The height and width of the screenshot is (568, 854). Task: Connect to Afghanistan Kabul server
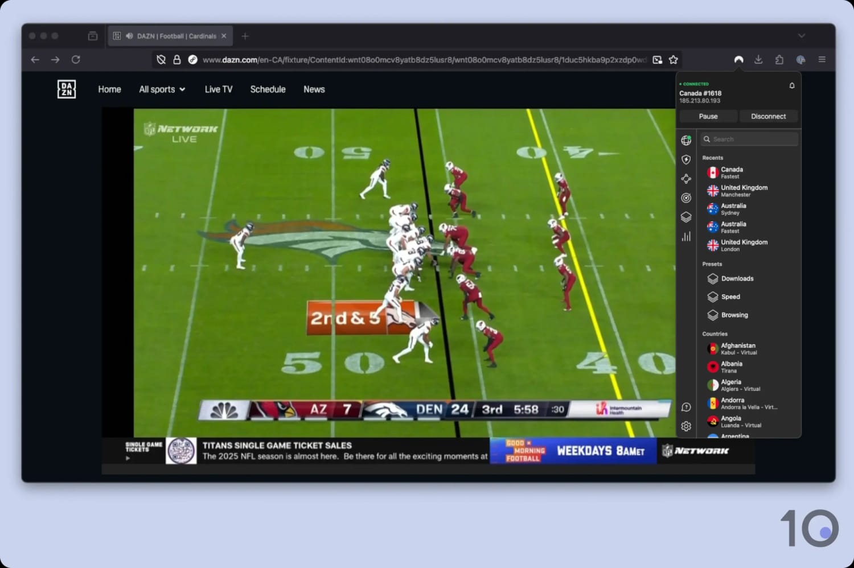click(749, 349)
